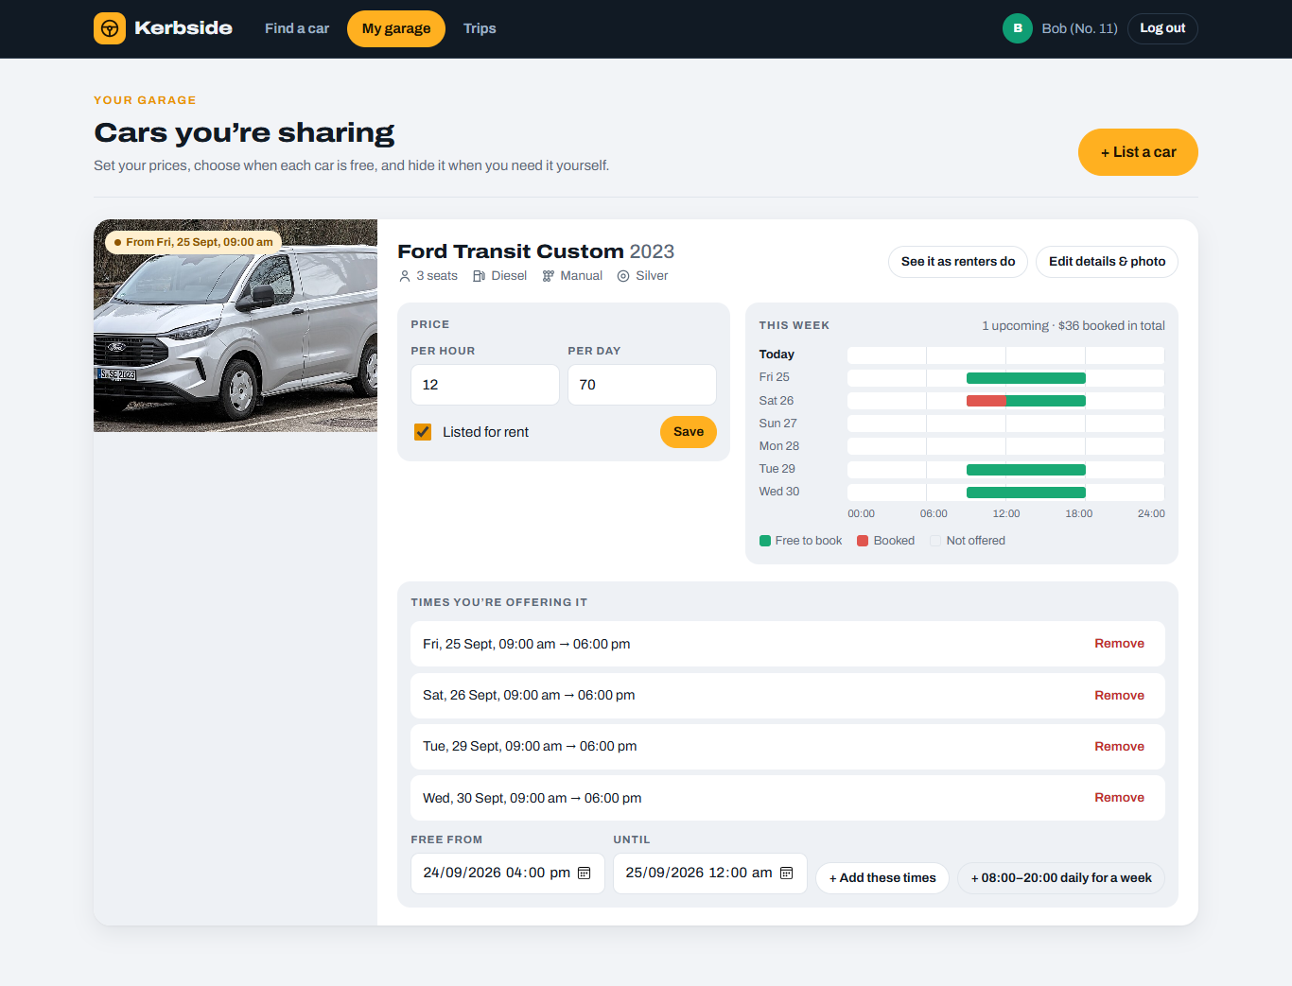Image resolution: width=1292 pixels, height=986 pixels.
Task: Focus the Per hour price field
Action: point(484,385)
